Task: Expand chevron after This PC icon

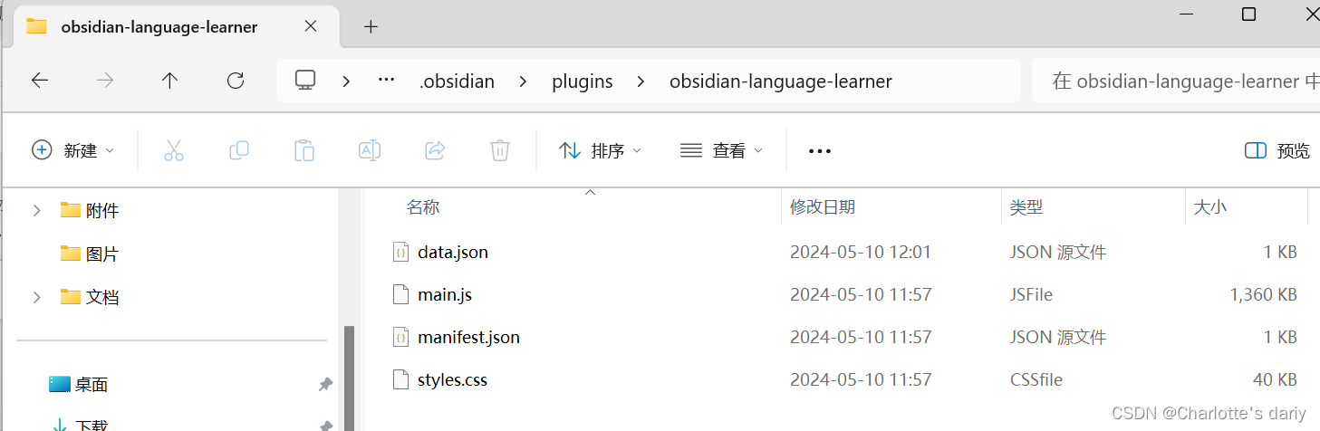Action: (346, 81)
